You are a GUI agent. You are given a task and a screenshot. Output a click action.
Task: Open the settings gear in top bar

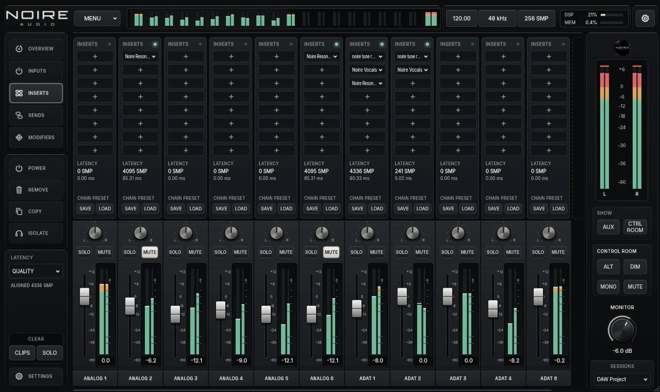click(645, 18)
